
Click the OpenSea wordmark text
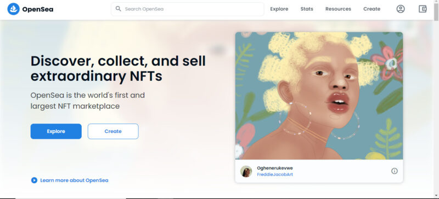38,9
